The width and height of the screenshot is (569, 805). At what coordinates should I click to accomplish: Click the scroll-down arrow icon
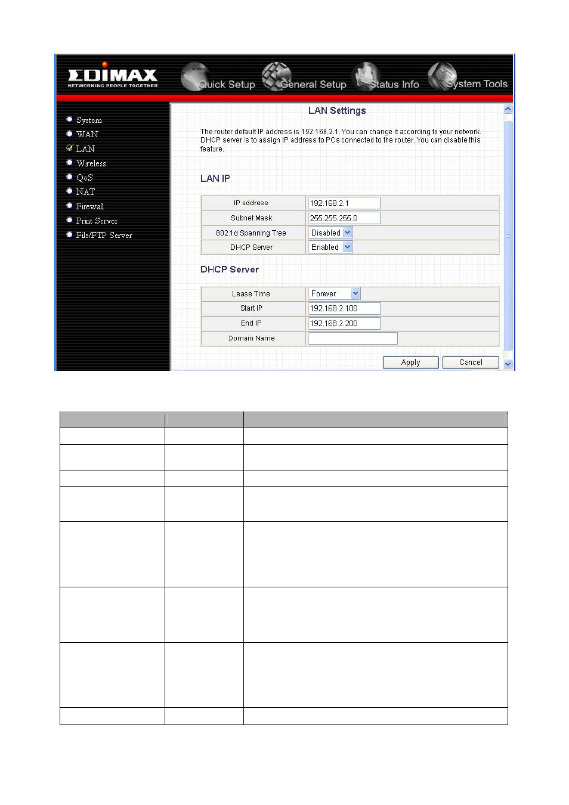[x=508, y=364]
